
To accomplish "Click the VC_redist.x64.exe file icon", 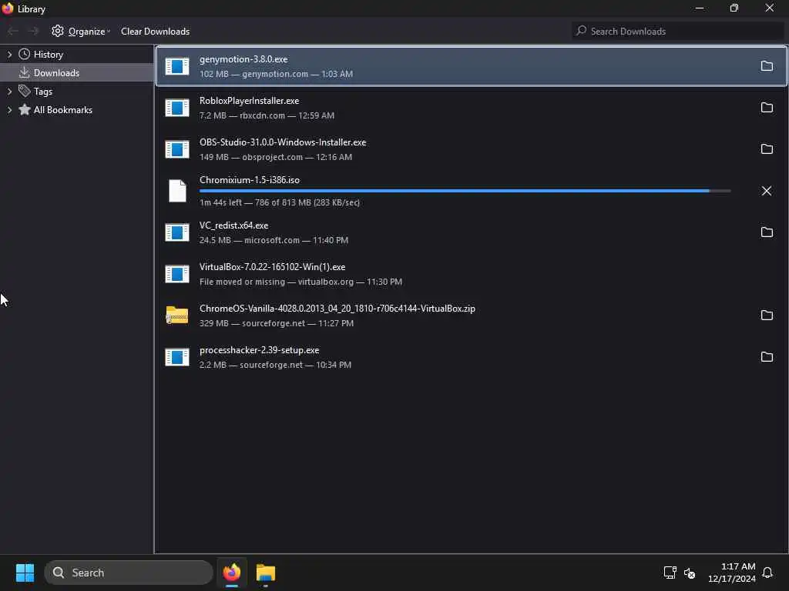I will pos(177,232).
